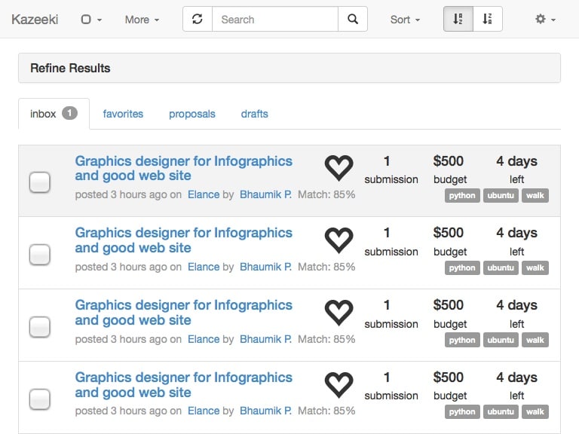579x434 pixels.
Task: Click the magnifier search button
Action: 352,20
